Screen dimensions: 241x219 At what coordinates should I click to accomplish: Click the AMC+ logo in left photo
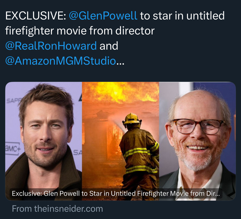point(13,148)
